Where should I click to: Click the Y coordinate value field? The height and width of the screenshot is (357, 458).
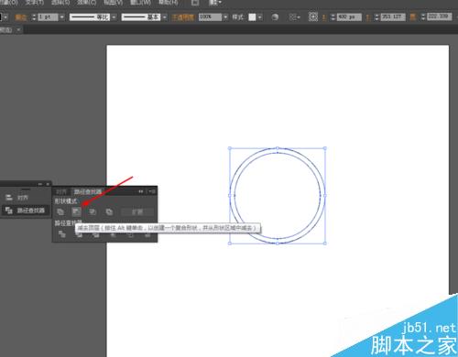pyautogui.click(x=393, y=17)
